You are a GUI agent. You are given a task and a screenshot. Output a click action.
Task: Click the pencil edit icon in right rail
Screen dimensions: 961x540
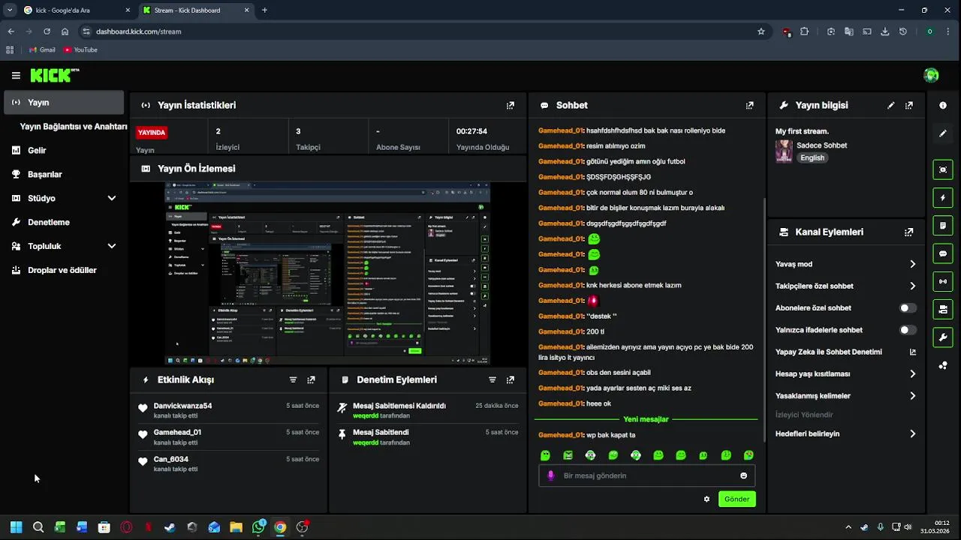[x=943, y=133]
